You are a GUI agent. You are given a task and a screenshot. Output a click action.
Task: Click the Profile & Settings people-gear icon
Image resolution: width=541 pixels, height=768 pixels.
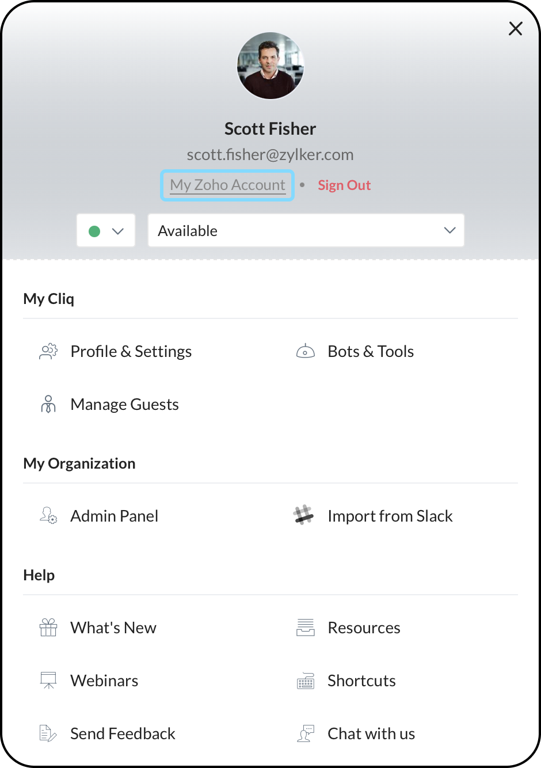[48, 352]
